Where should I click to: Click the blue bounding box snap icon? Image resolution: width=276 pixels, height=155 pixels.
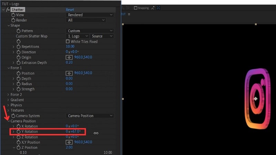coord(158,8)
